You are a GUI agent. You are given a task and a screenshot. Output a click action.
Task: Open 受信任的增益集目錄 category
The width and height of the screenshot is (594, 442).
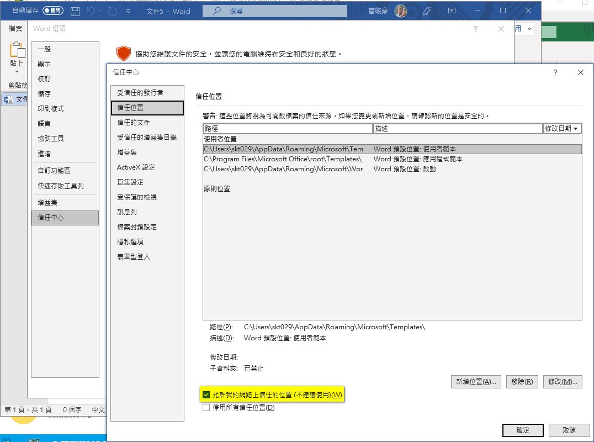147,137
